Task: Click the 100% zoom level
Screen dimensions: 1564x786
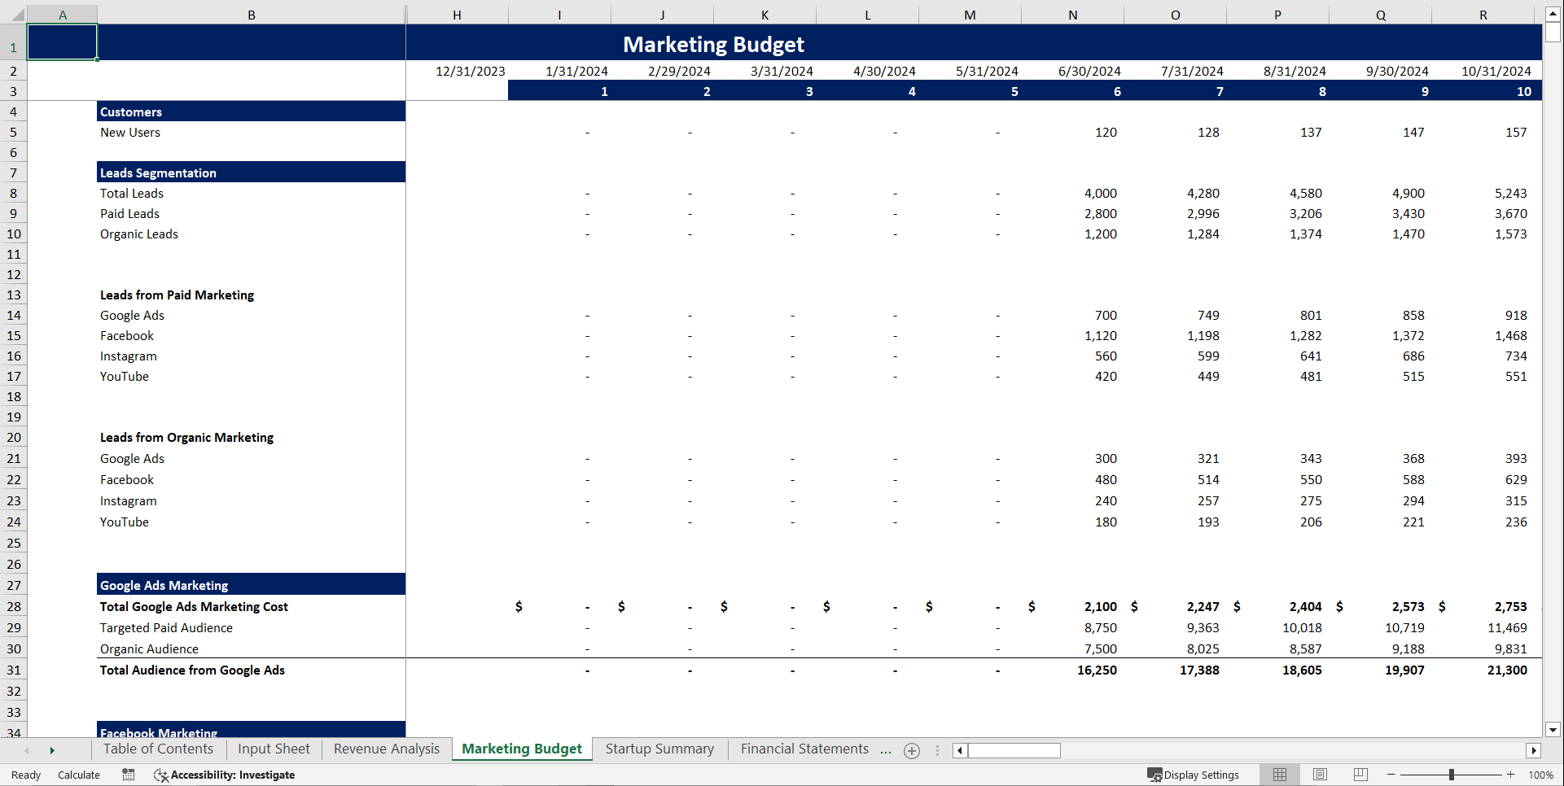Action: point(1540,775)
